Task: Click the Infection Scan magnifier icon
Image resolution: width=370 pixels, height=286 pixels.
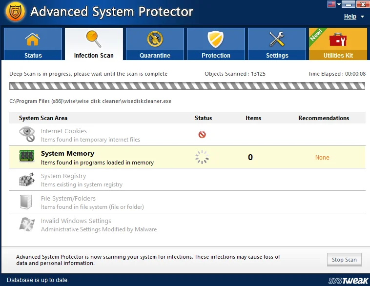Action: (94, 39)
